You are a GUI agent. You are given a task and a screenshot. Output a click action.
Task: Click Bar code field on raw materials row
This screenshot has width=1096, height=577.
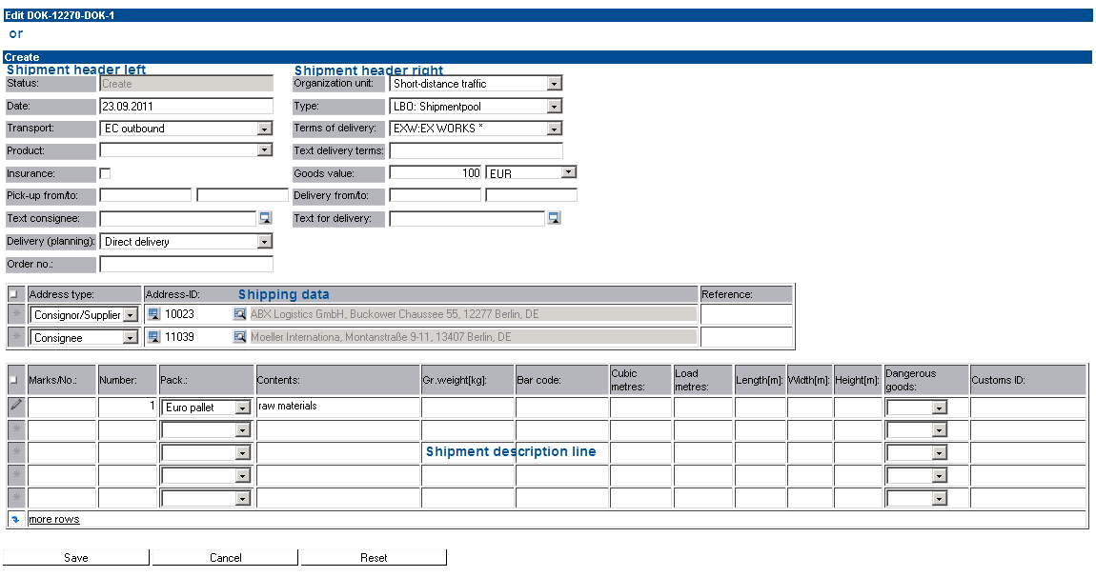[x=562, y=407]
